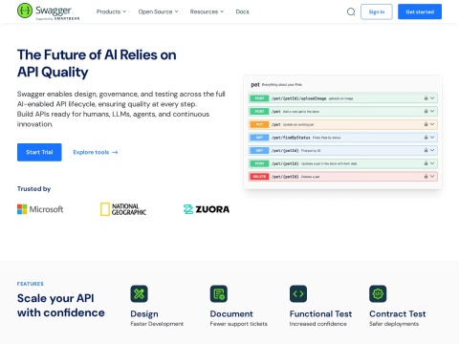Image resolution: width=459 pixels, height=344 pixels.
Task: Expand the 'Add a new pet' operation chevron
Action: pos(432,111)
